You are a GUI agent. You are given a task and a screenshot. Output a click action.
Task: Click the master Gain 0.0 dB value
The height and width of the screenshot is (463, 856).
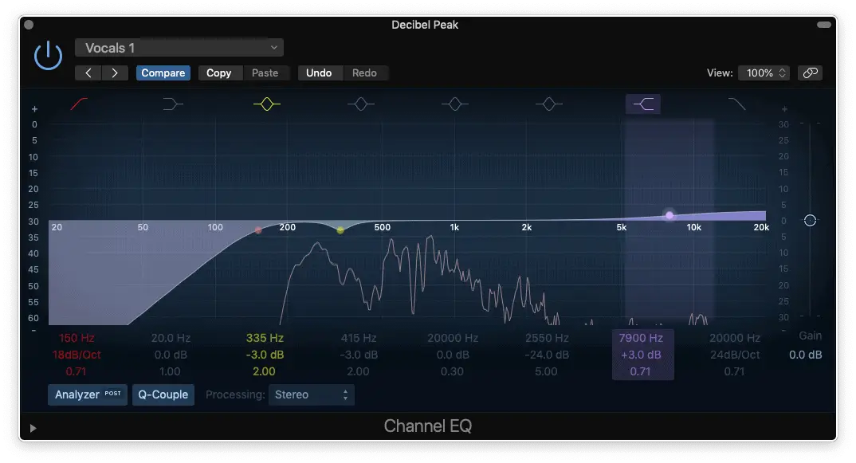[805, 355]
